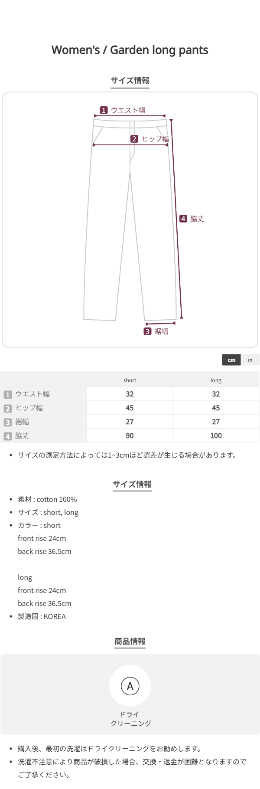Switch size units to inches

[x=250, y=360]
